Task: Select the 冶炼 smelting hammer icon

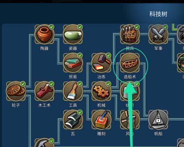Action: (x=101, y=63)
